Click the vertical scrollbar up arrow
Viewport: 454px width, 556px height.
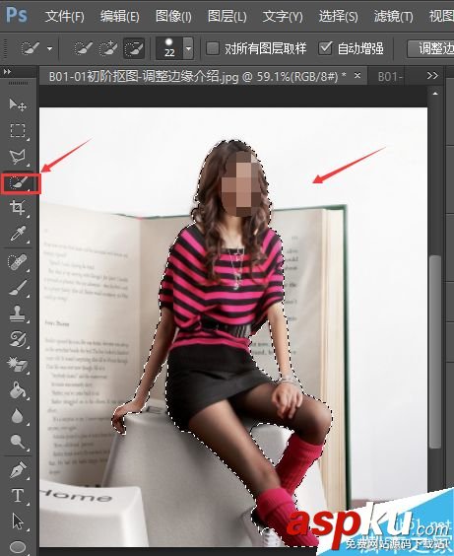[435, 94]
